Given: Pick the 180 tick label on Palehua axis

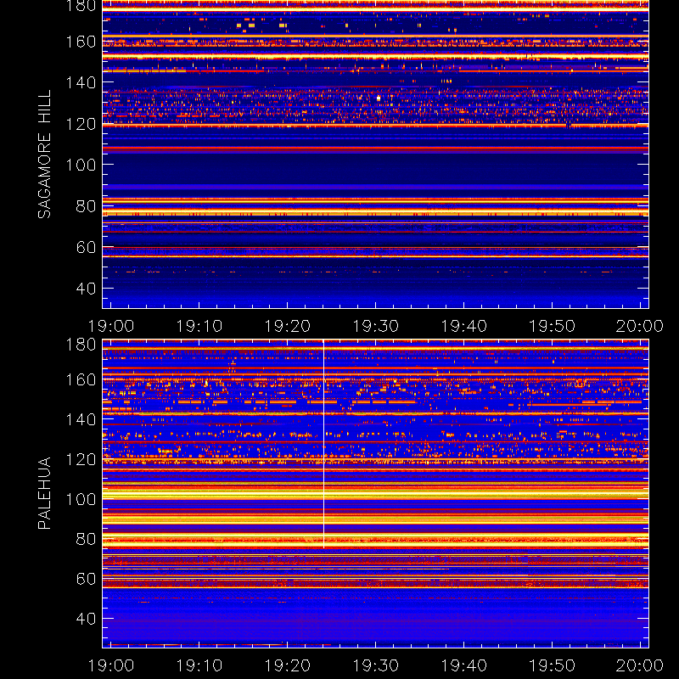Looking at the screenshot, I should [81, 345].
